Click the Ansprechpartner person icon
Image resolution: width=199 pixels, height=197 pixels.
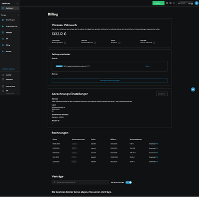tap(3, 26)
